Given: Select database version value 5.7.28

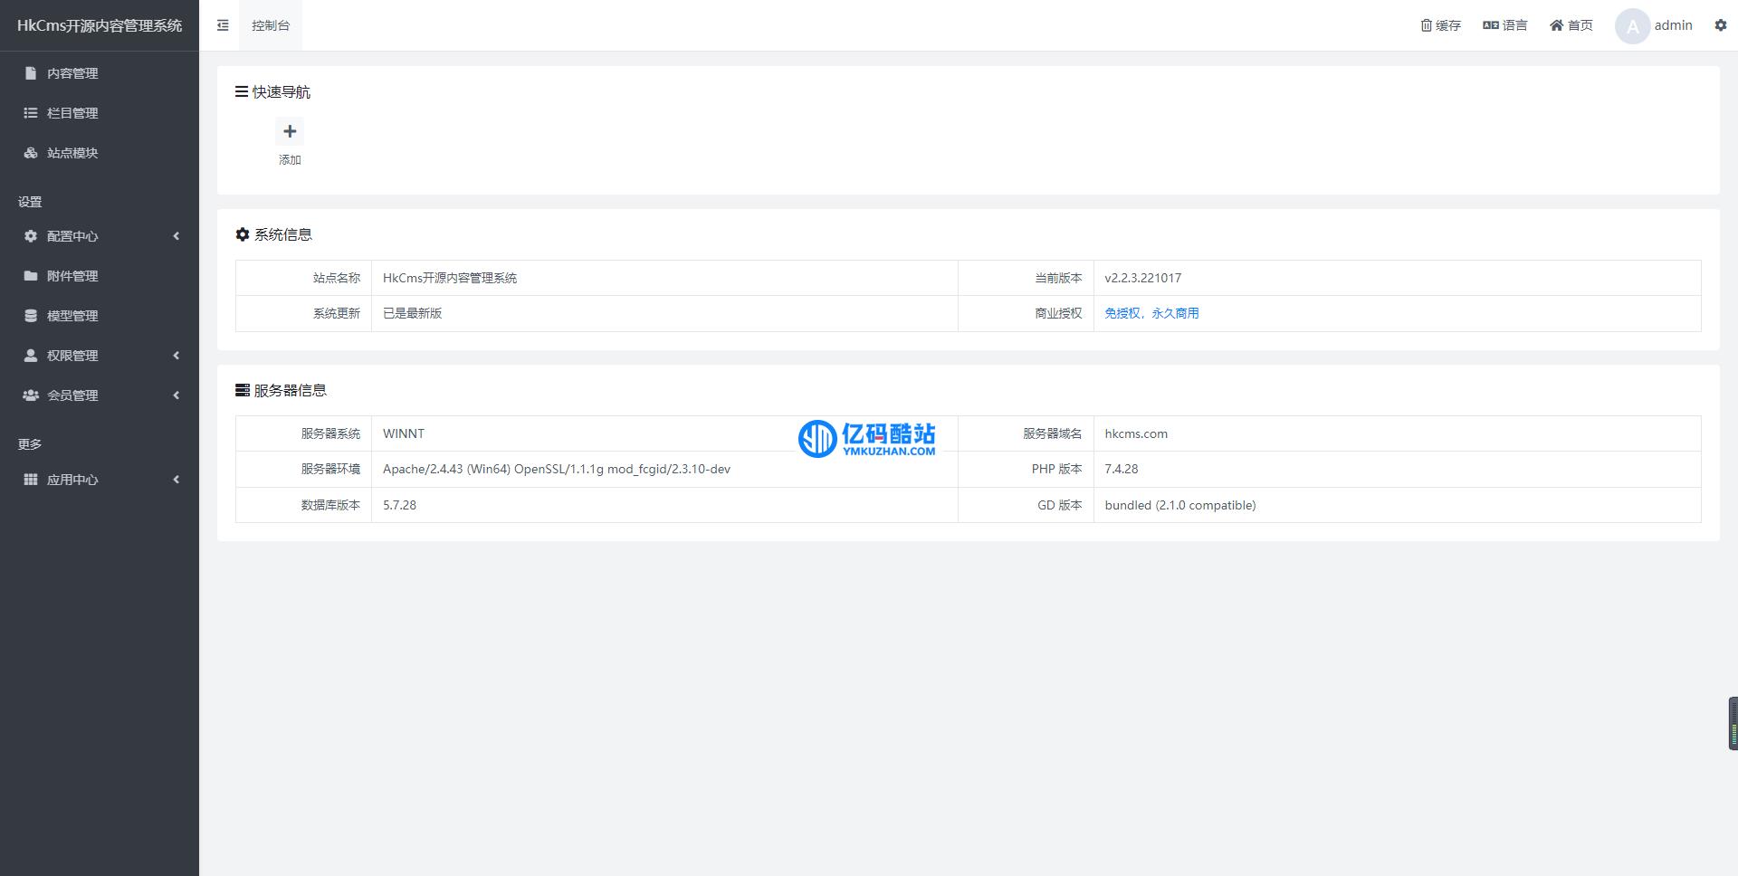Looking at the screenshot, I should pyautogui.click(x=399, y=505).
